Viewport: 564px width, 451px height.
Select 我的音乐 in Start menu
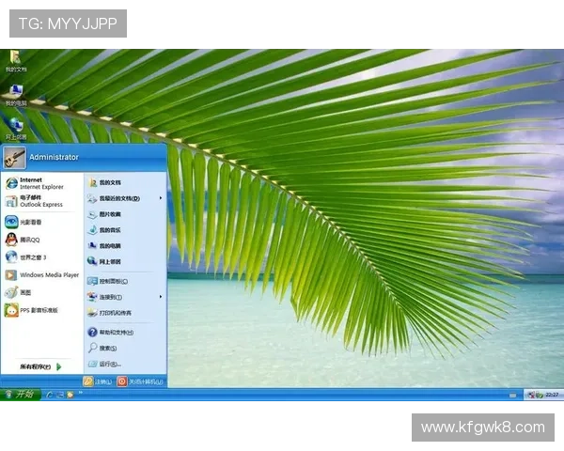(109, 229)
